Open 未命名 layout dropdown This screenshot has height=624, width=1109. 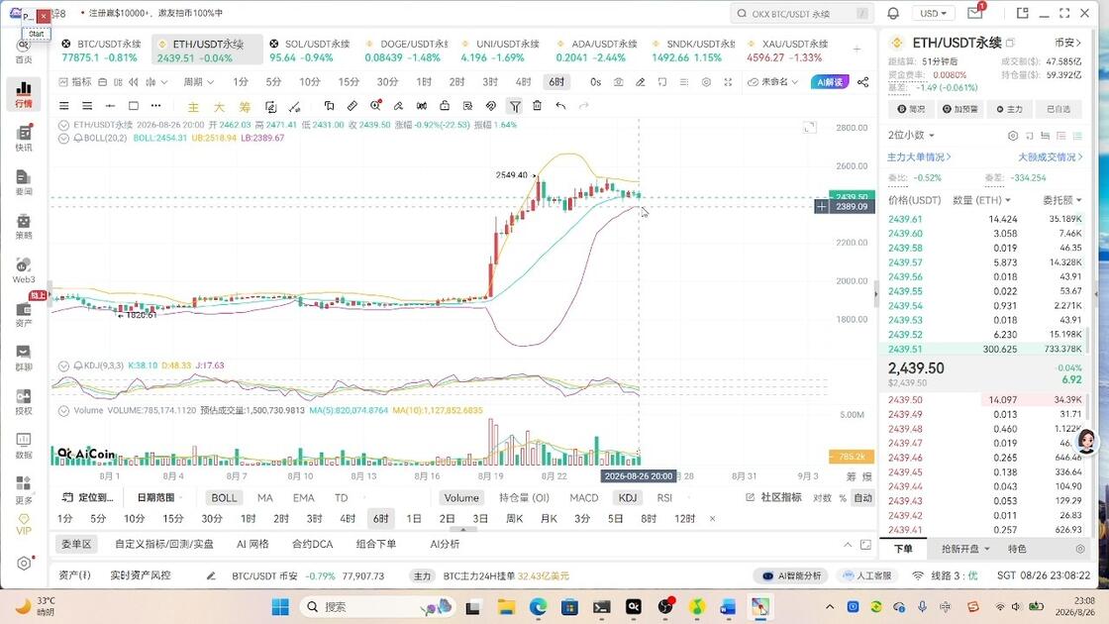(773, 82)
